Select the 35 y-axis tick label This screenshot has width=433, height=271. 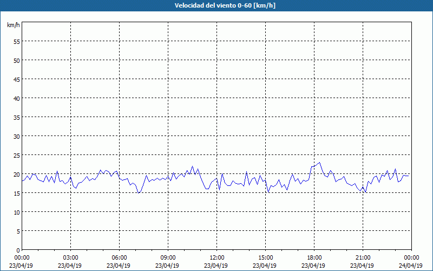16,117
